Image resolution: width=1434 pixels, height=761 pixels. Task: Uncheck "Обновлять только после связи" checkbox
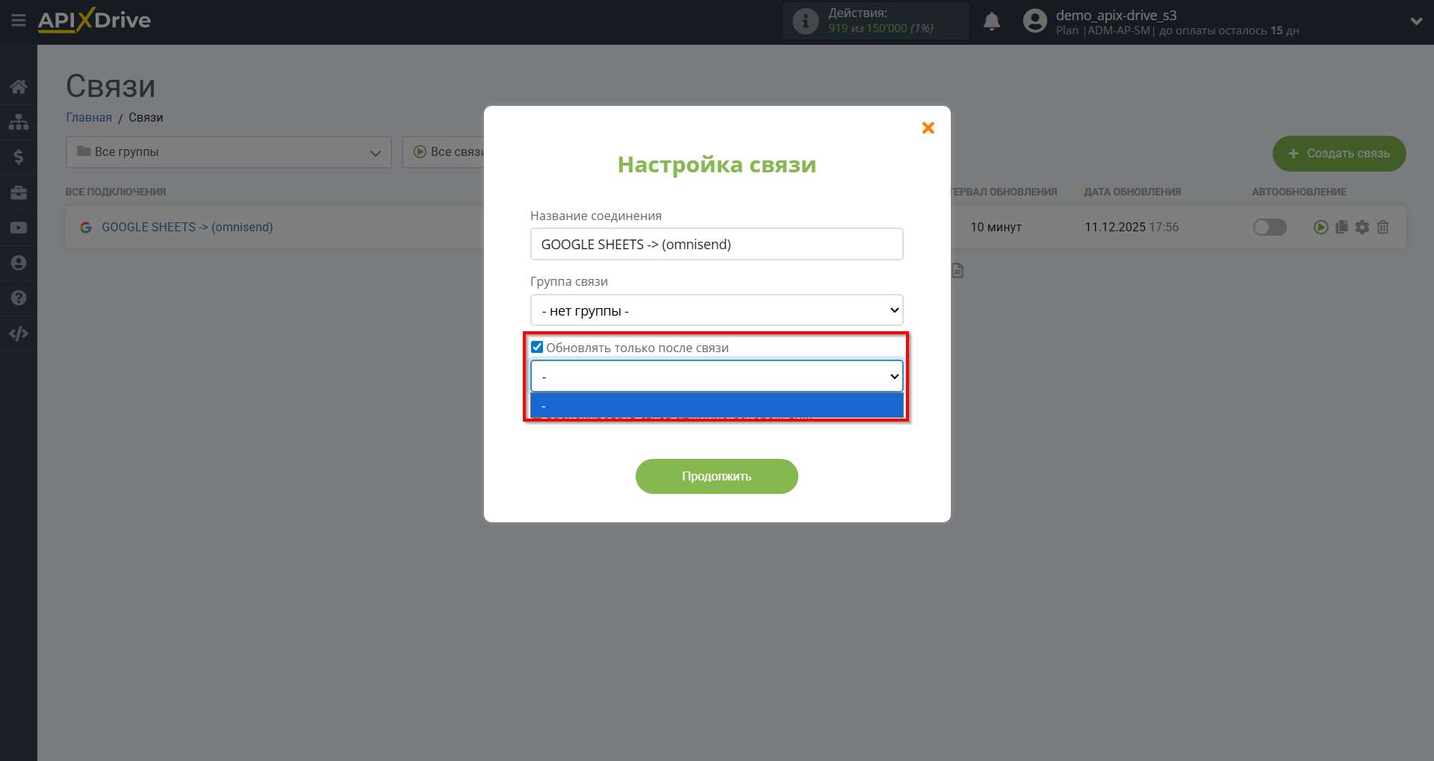click(537, 346)
